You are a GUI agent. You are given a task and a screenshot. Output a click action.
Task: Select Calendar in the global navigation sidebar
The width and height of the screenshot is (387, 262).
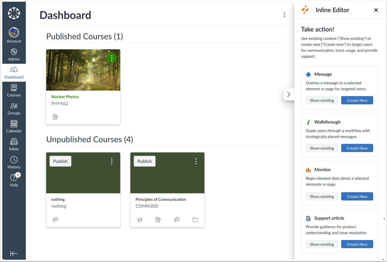click(x=14, y=126)
